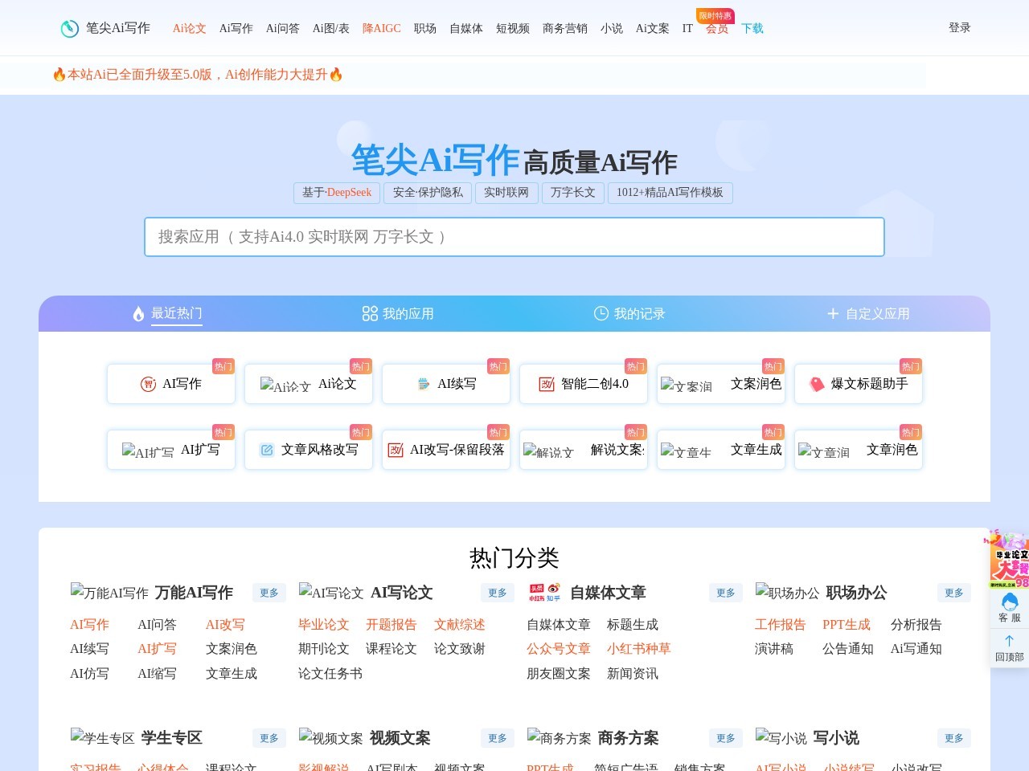Viewport: 1029px width, 771px height.
Task: Open the 文章风格改写 app card
Action: 309,450
